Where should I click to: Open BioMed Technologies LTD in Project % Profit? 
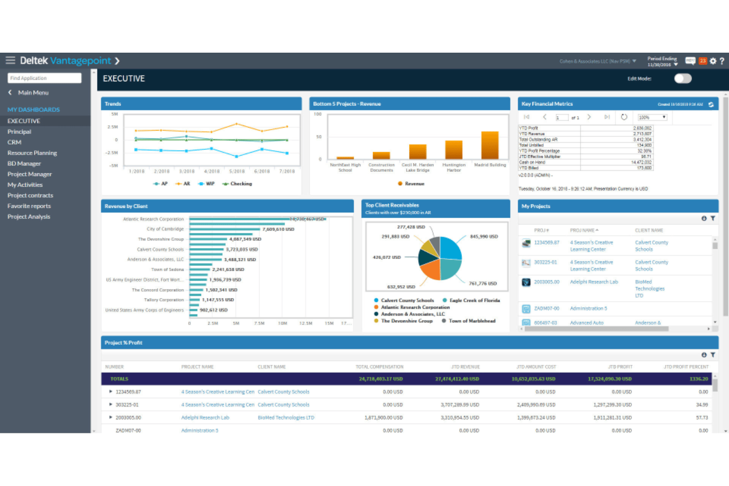(x=286, y=418)
